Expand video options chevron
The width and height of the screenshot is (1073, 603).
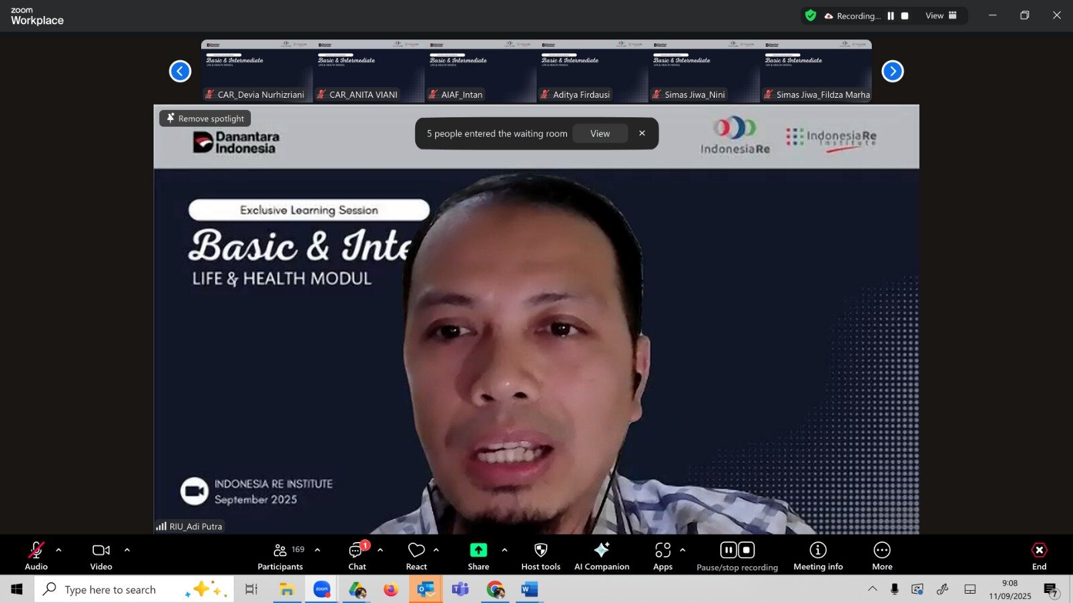click(x=127, y=549)
